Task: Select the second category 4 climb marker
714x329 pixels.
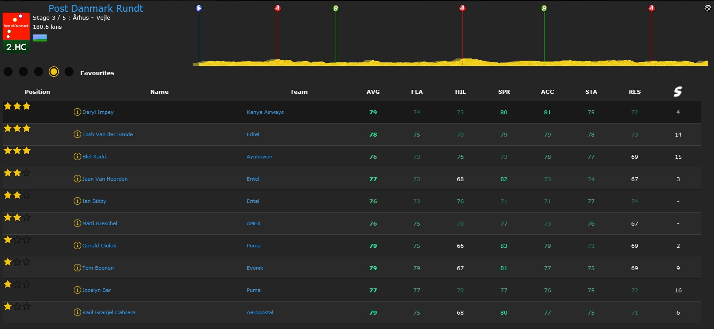Action: click(462, 8)
